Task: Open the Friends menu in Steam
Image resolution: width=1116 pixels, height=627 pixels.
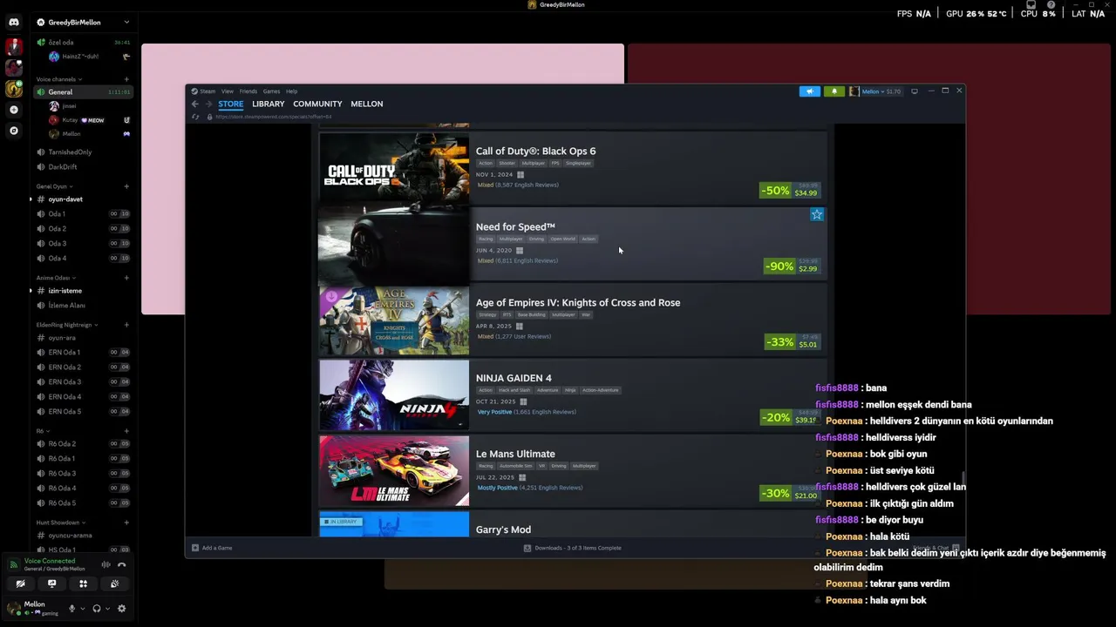Action: pyautogui.click(x=248, y=91)
